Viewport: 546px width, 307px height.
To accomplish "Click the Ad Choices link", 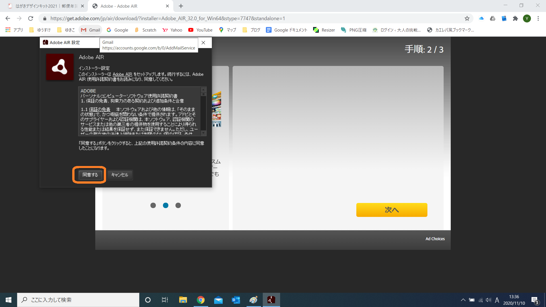I will click(435, 239).
